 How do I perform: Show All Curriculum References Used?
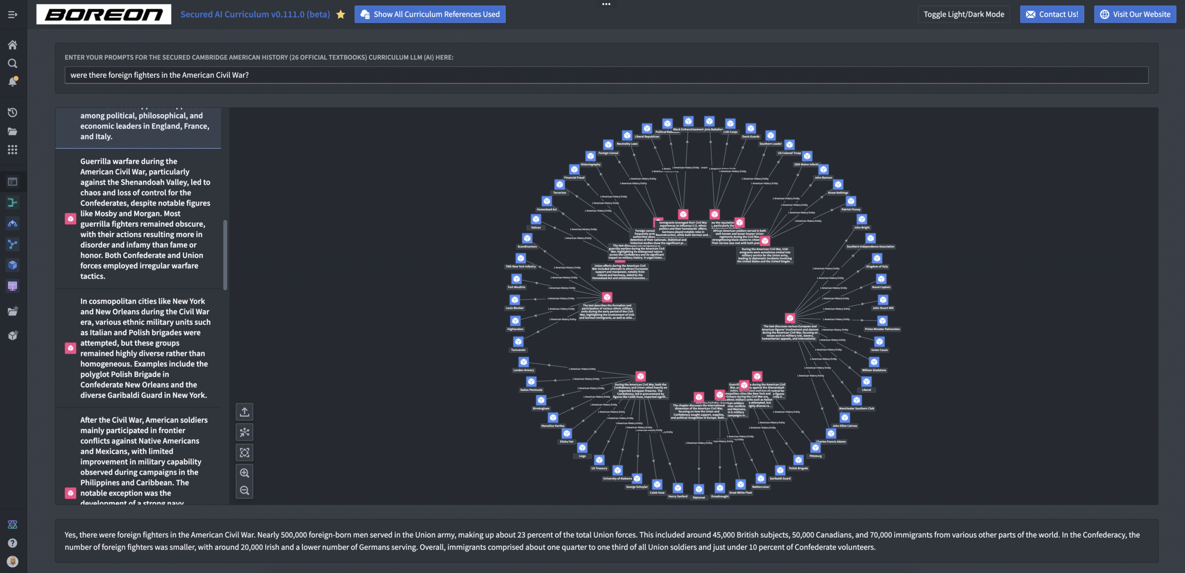coord(430,14)
